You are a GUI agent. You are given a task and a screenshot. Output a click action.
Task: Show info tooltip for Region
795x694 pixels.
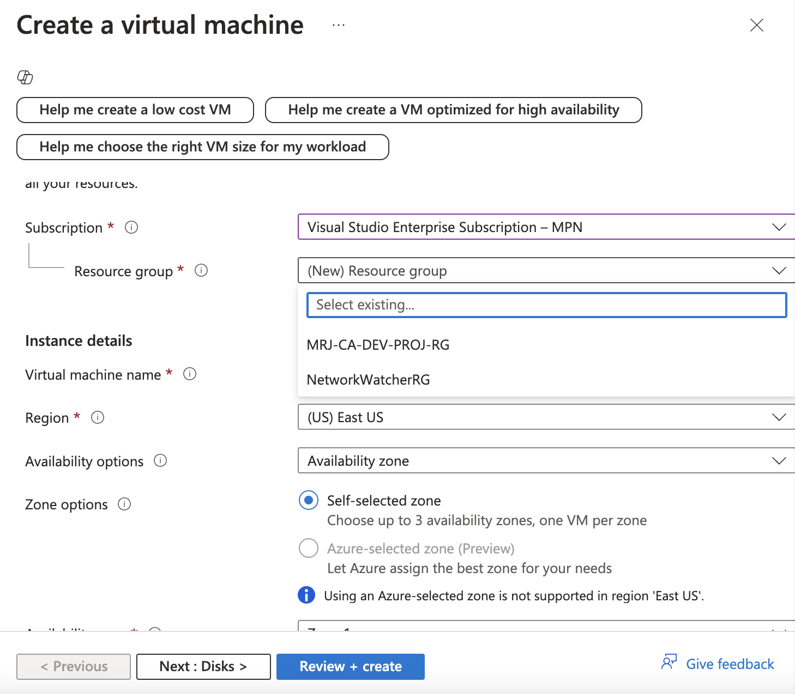pos(98,417)
